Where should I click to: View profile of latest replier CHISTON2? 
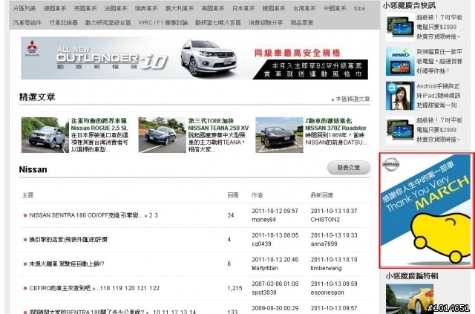coord(325,220)
